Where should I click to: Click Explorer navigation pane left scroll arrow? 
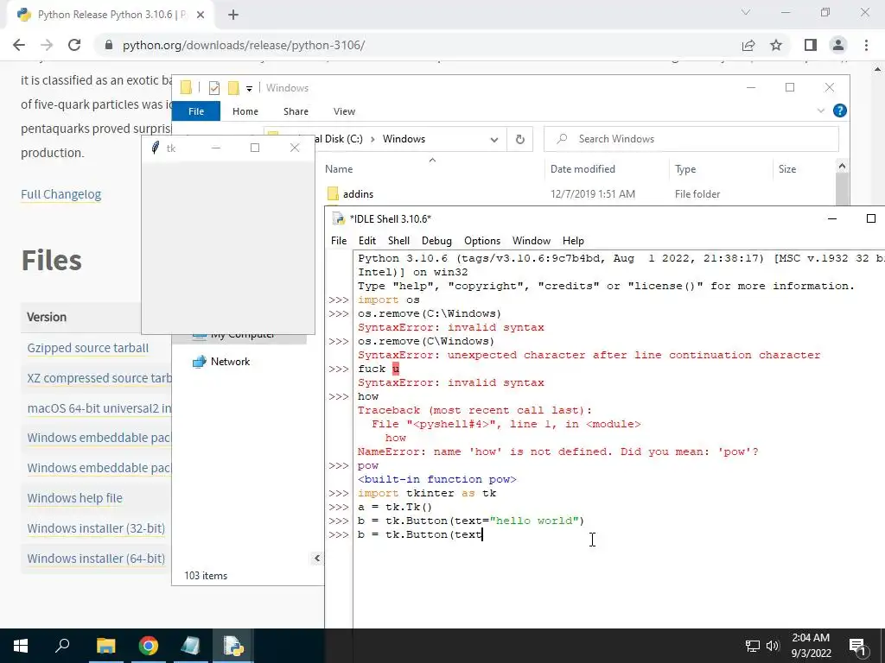pyautogui.click(x=316, y=559)
